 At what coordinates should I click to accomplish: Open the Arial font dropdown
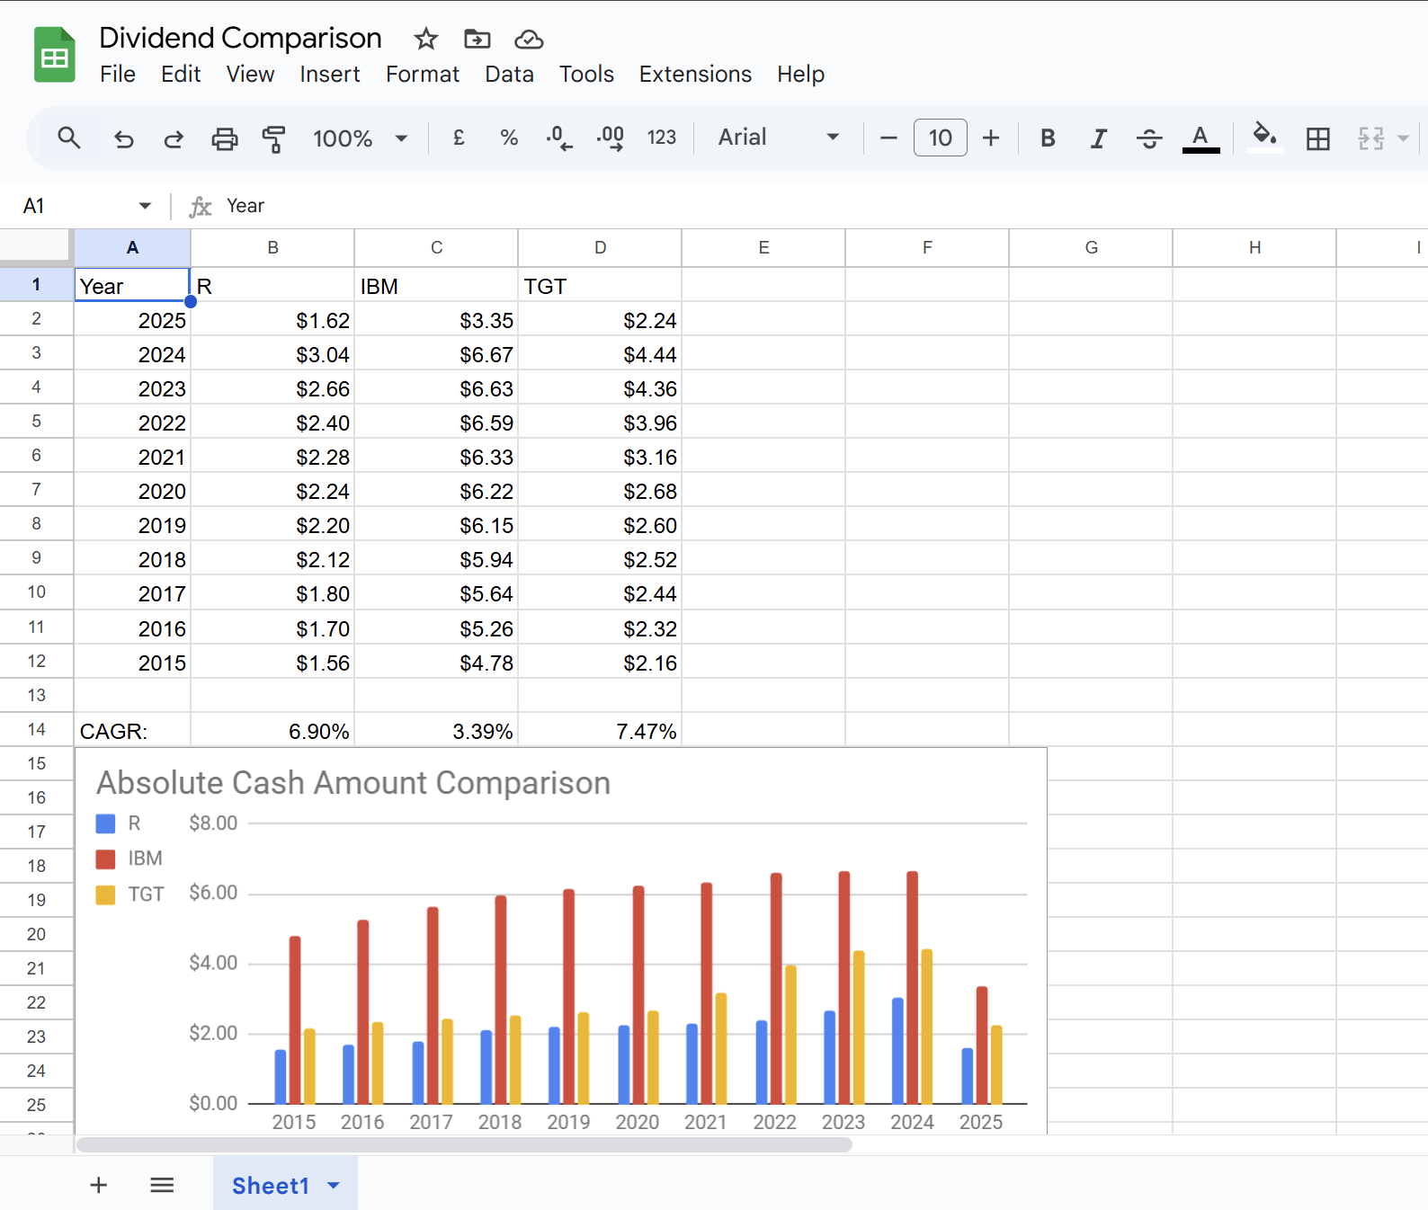tap(779, 138)
